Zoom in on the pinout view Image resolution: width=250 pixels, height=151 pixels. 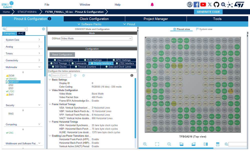145,144
